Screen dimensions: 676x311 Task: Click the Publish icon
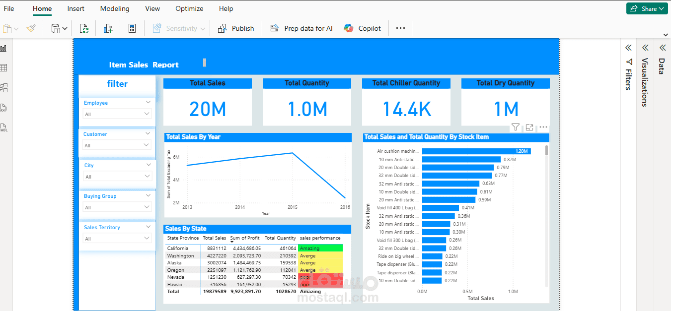click(223, 29)
